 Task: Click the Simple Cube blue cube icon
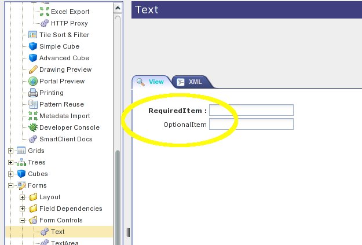33,46
